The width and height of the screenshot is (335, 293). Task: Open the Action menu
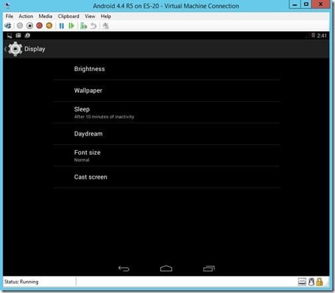pyautogui.click(x=26, y=17)
